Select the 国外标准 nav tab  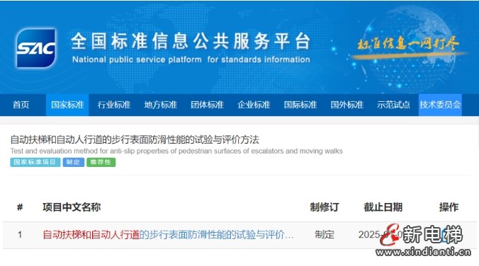click(x=347, y=105)
